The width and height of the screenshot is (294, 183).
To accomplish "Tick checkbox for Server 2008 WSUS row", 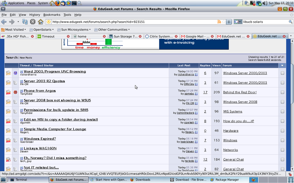I will pyautogui.click(x=282, y=102).
